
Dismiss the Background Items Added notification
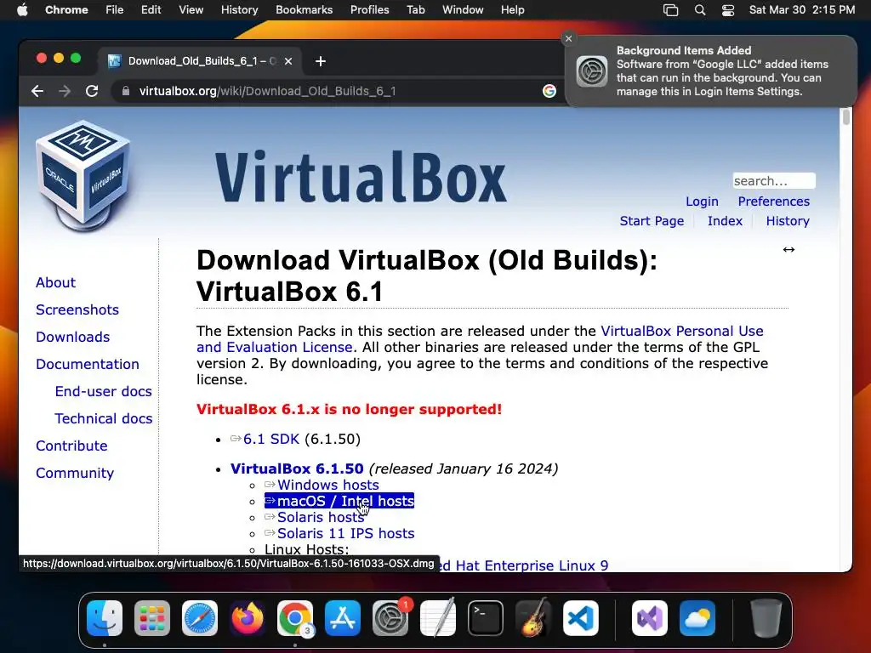coord(568,38)
